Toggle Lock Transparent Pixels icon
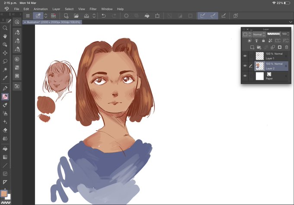 (x=270, y=41)
